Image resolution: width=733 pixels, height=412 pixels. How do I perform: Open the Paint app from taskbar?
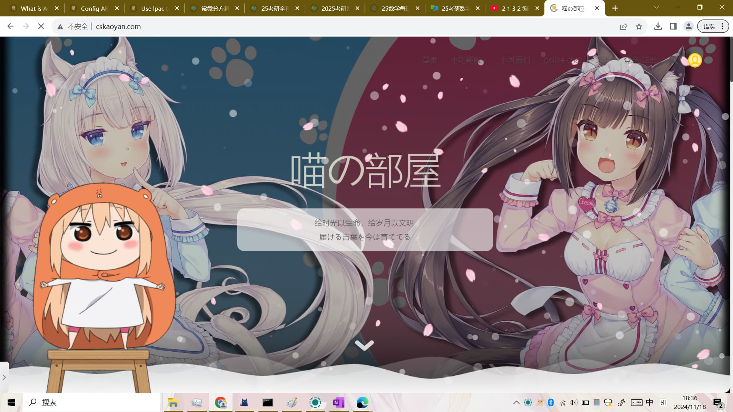(x=291, y=402)
